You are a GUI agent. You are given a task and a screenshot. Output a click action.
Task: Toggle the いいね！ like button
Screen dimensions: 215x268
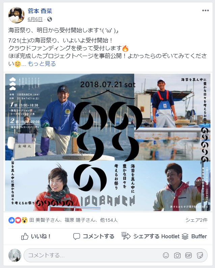coord(36,236)
